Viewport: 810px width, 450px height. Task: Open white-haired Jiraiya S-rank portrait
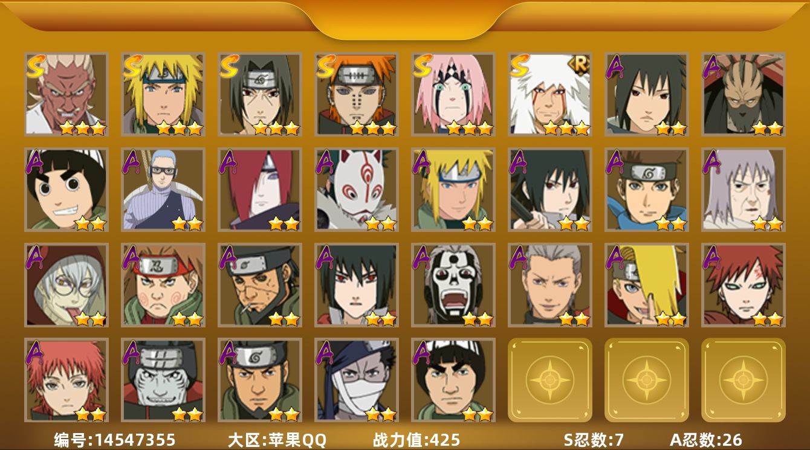[x=549, y=94]
